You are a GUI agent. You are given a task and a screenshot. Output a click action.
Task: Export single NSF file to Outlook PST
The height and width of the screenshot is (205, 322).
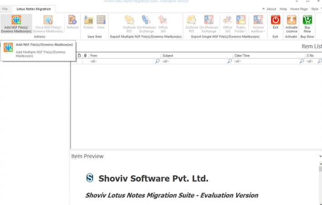[191, 24]
